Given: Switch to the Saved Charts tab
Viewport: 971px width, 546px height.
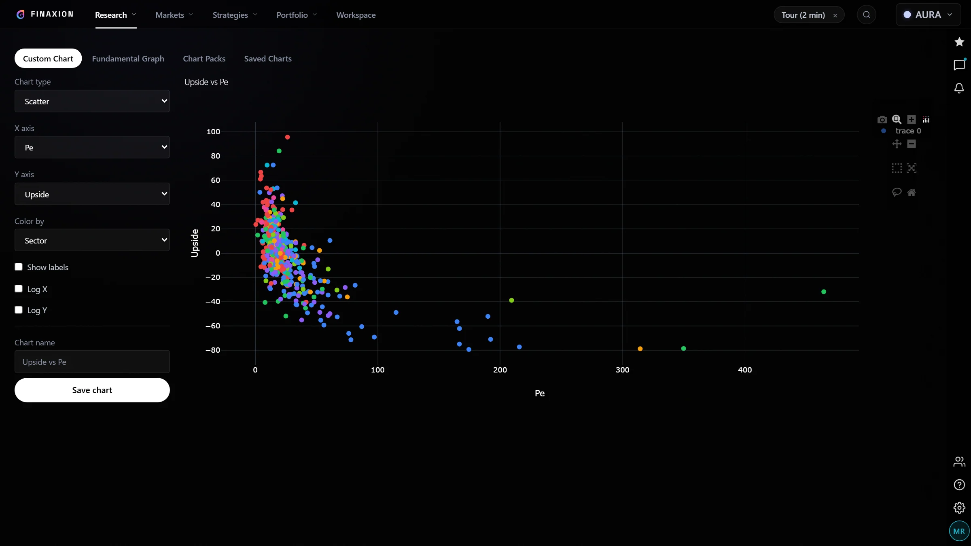Looking at the screenshot, I should tap(268, 59).
